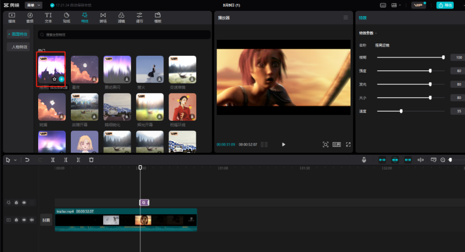The height and width of the screenshot is (252, 465).
Task: Toggle clip linkage
Action: tap(408, 160)
